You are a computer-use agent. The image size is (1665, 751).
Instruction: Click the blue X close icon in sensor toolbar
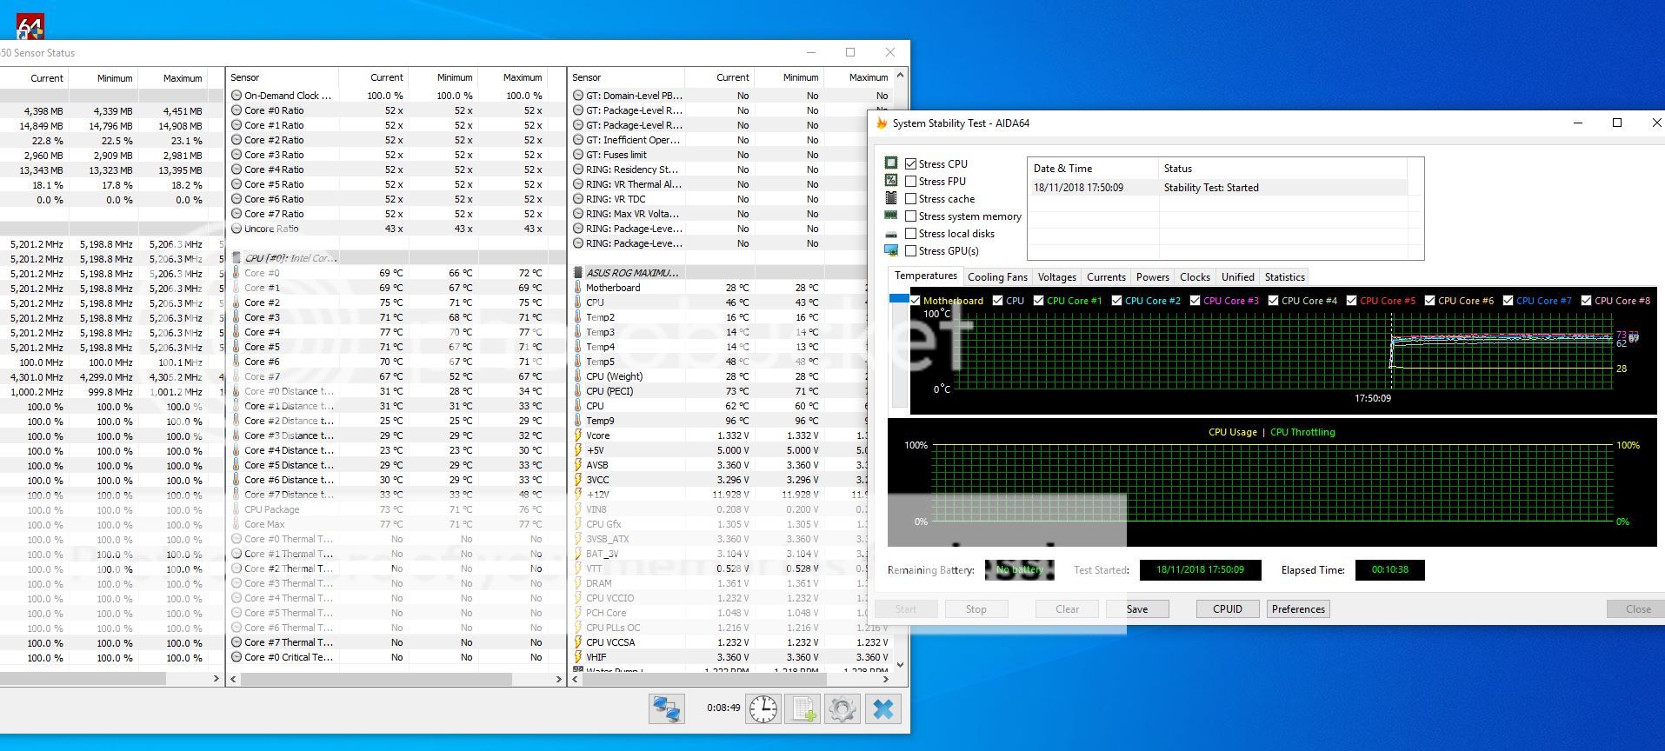[x=882, y=708]
